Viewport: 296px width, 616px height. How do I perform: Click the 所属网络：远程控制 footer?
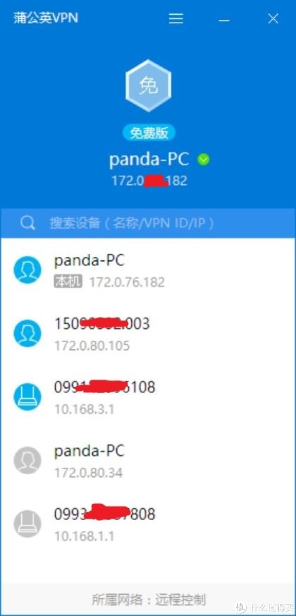(148, 600)
